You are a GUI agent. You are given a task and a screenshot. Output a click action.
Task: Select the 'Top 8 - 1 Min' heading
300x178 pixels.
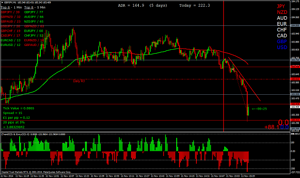(12, 8)
